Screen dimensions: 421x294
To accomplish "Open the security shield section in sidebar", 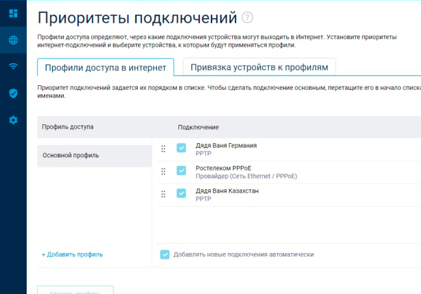I will point(13,93).
